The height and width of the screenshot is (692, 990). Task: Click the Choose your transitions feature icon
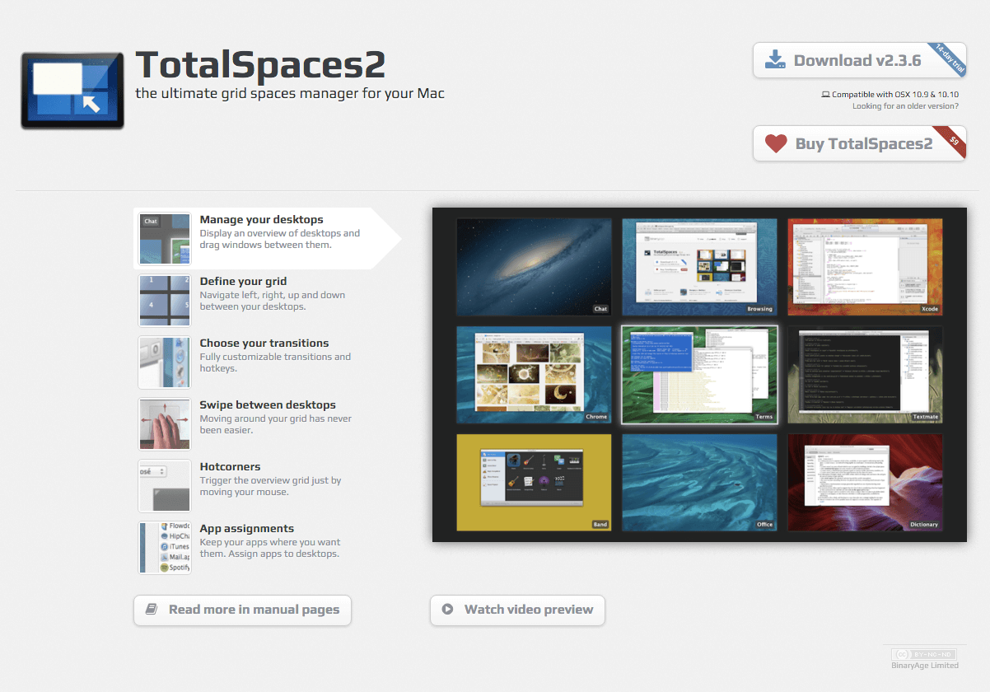(x=165, y=362)
